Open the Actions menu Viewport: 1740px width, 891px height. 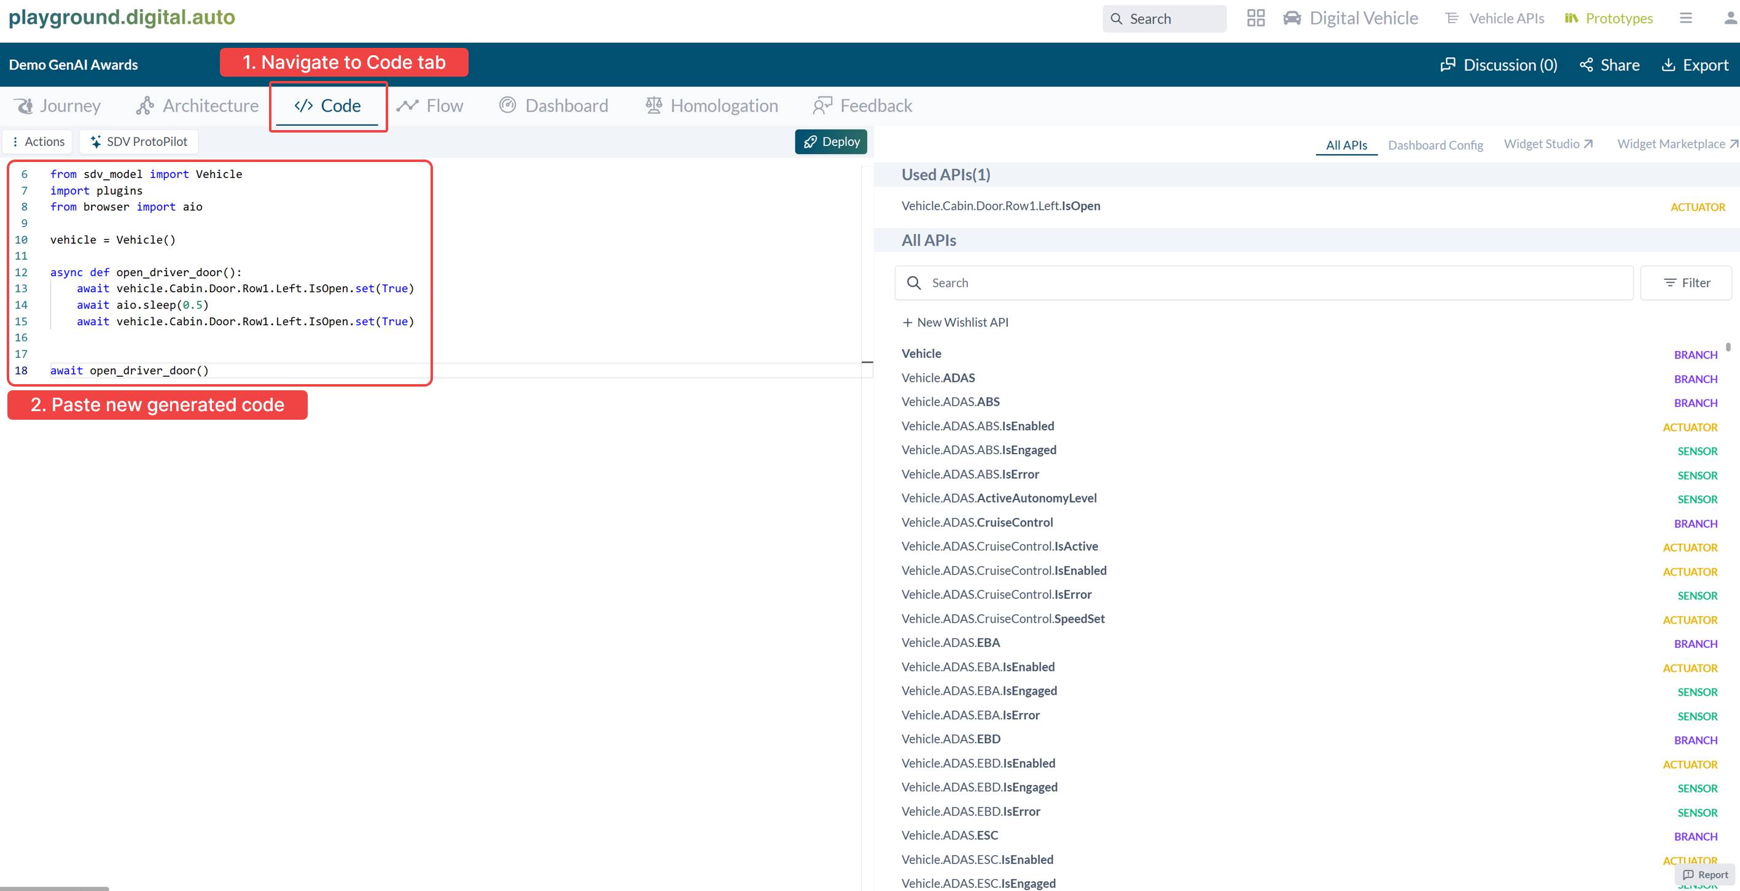pos(37,141)
